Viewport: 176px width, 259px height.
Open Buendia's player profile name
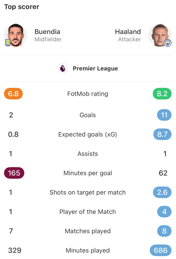coord(47,32)
